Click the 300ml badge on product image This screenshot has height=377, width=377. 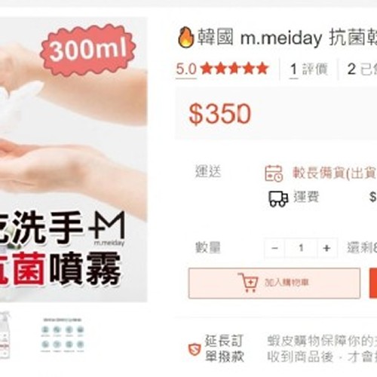click(x=88, y=50)
